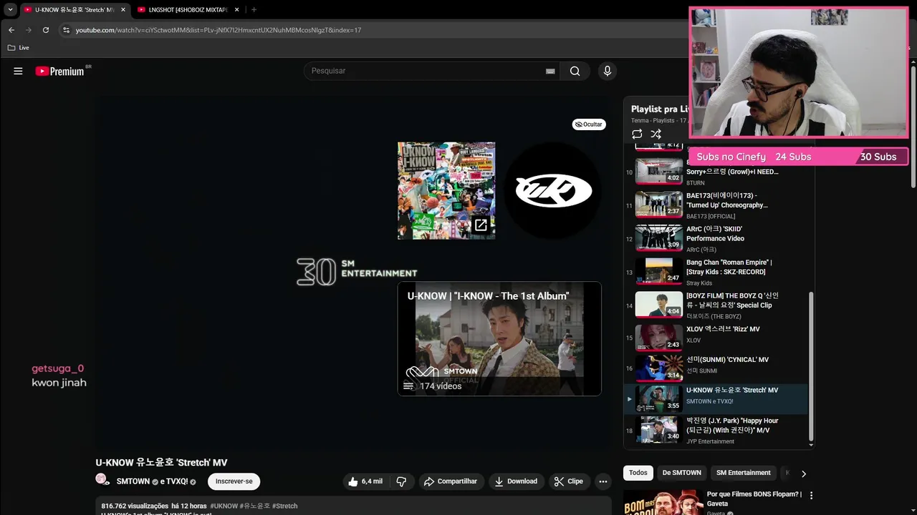Open the on-screen keyboard icon in search
This screenshot has width=917, height=515.
pos(550,72)
